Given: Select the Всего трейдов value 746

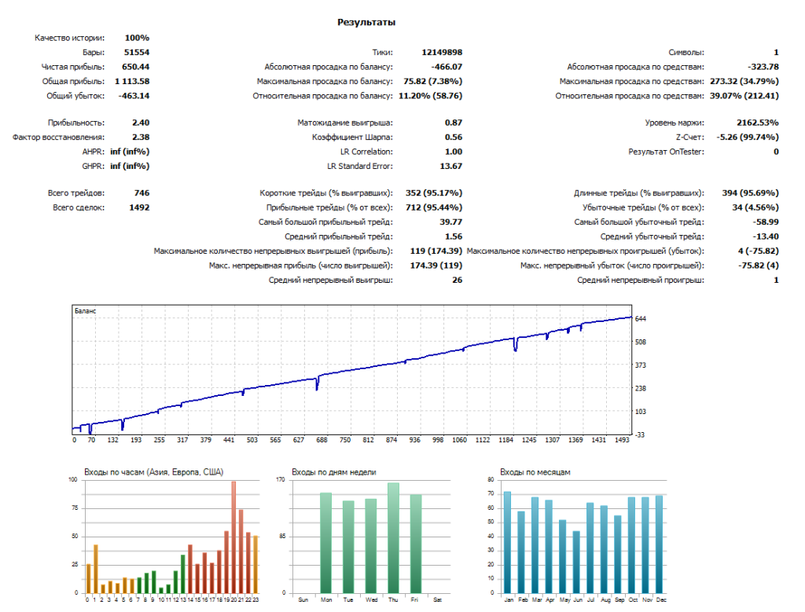Looking at the screenshot, I should pyautogui.click(x=142, y=192).
